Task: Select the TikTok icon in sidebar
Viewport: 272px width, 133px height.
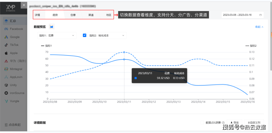Action: [6, 45]
